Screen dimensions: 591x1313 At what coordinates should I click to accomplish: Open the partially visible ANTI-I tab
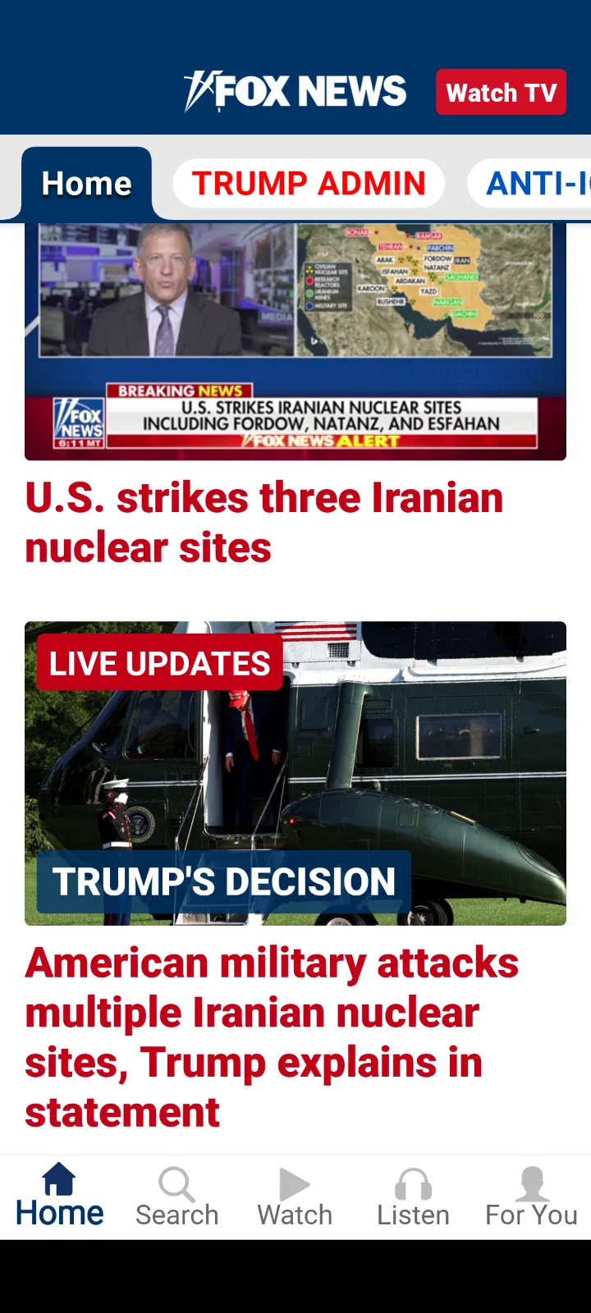coord(529,183)
